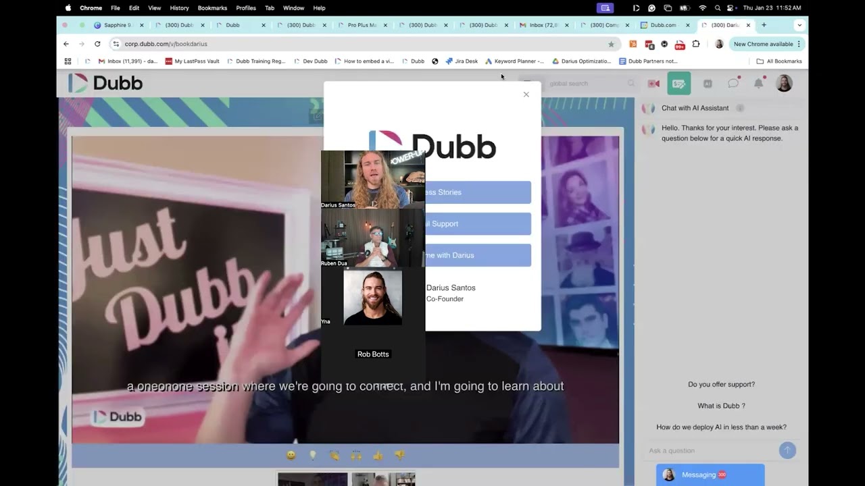This screenshot has width=865, height=486.
Task: Click the Ask a question input field
Action: [711, 450]
